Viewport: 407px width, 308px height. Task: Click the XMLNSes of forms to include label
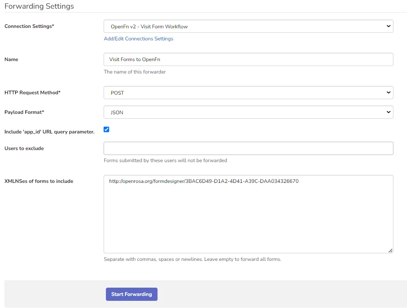click(39, 181)
